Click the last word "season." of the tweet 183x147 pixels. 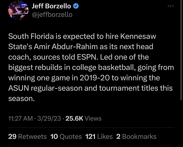[x=22, y=99]
